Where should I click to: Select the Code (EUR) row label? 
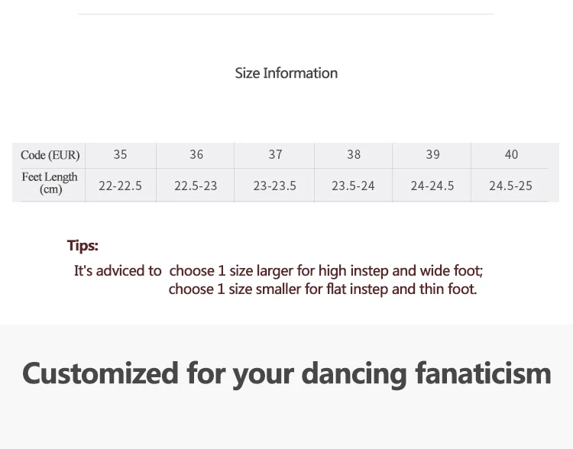[50, 155]
